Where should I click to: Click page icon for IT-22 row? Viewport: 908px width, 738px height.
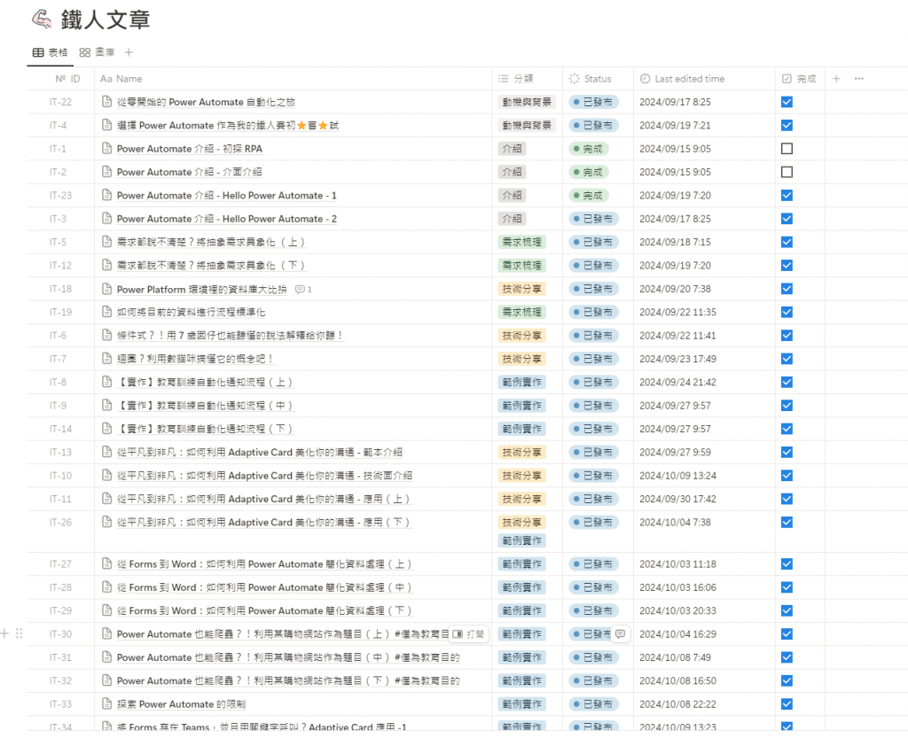point(106,102)
